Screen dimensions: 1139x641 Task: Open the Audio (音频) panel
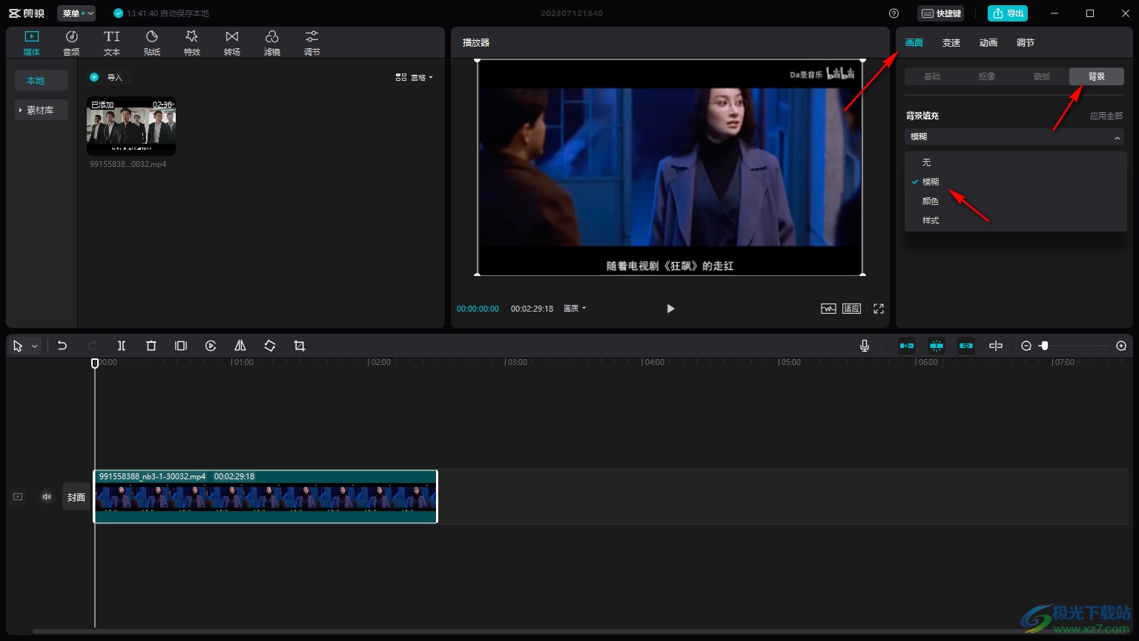[x=71, y=43]
